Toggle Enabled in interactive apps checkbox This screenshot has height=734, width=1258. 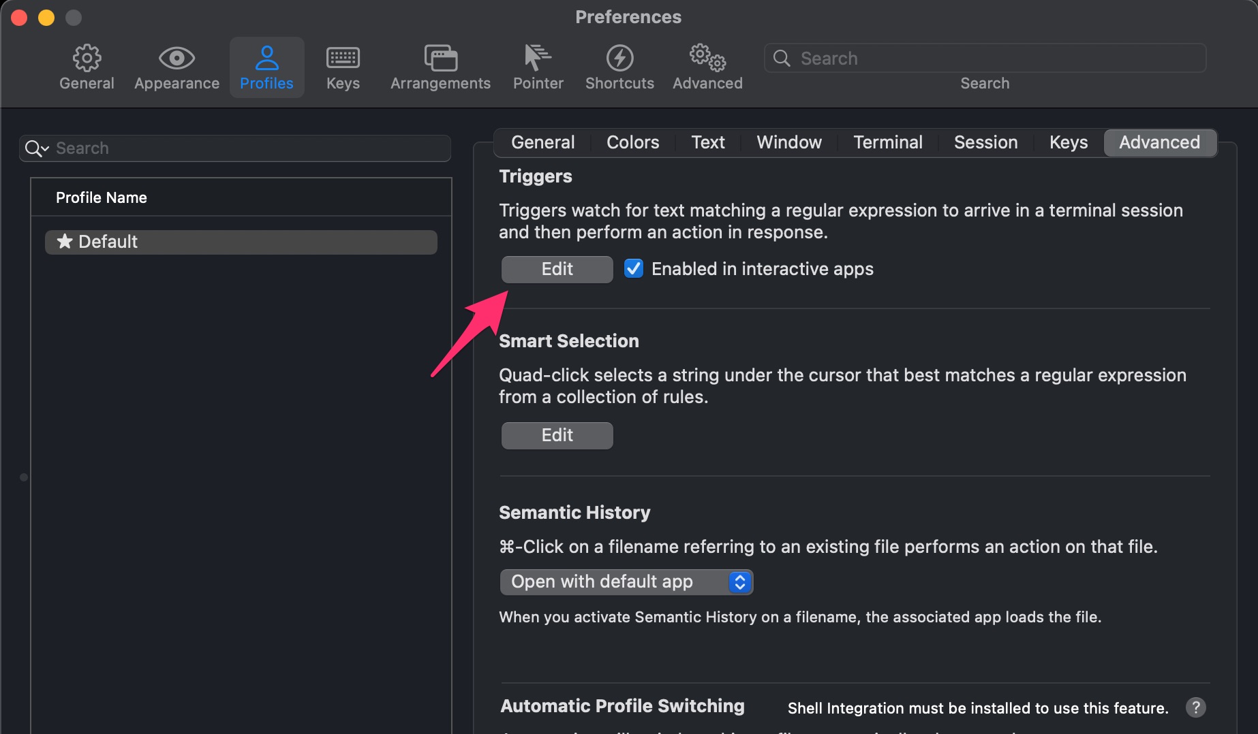634,269
